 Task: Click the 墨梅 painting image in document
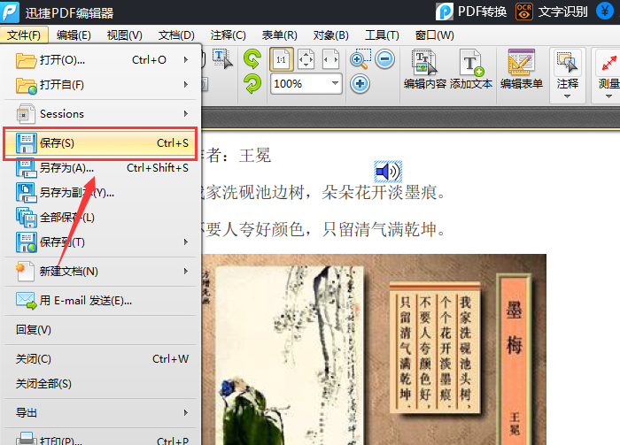pos(374,349)
